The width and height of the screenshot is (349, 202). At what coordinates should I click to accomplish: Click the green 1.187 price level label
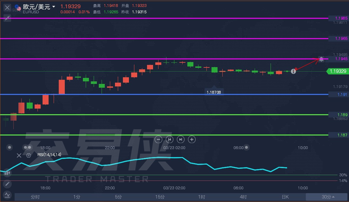(342, 135)
